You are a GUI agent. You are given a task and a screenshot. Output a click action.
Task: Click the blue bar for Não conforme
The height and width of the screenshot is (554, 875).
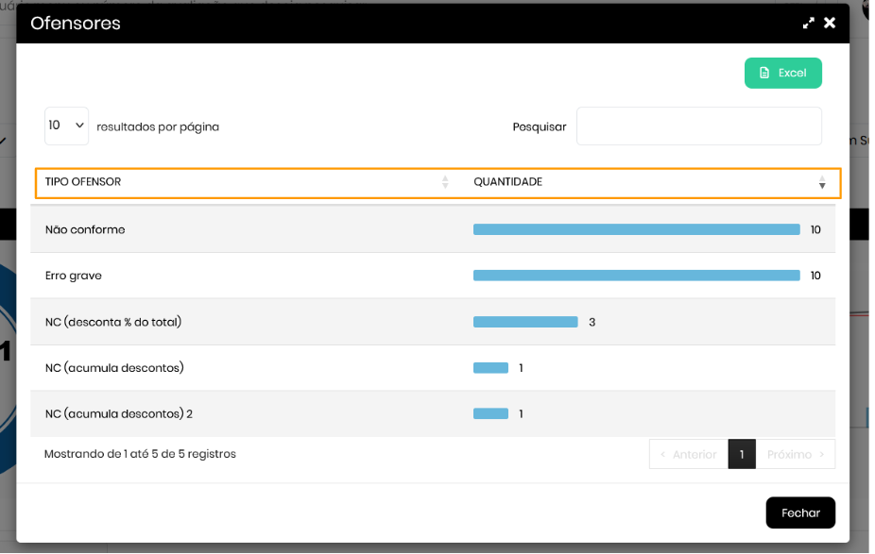[636, 229]
